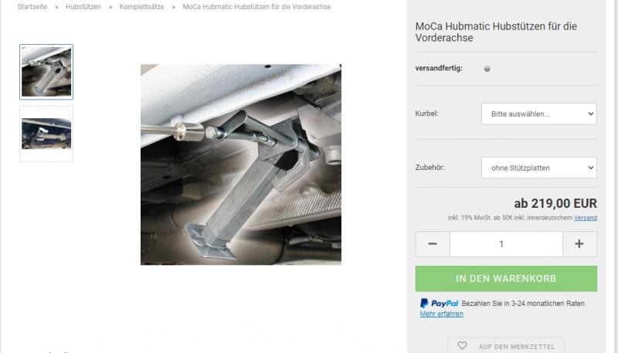Click the grey versandfertig status indicator
This screenshot has width=618, height=353.
487,69
